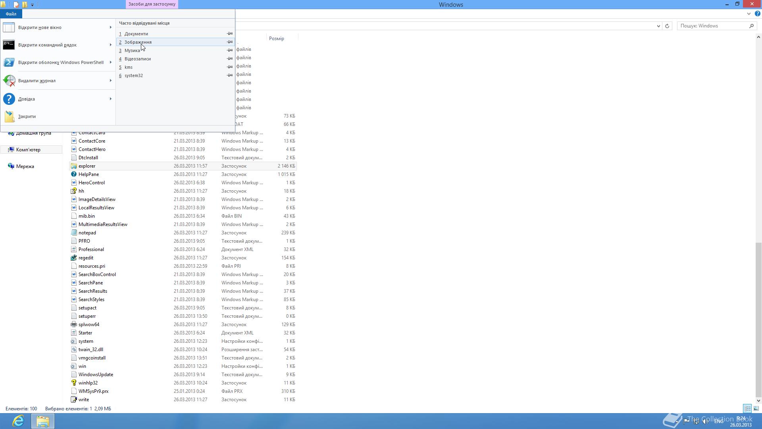Toggle the pin next to kms
Image resolution: width=762 pixels, height=429 pixels.
point(230,67)
